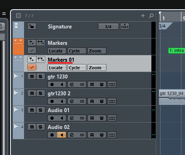
Task: Enable Write automation on Audio 02
Action: tap(102, 135)
